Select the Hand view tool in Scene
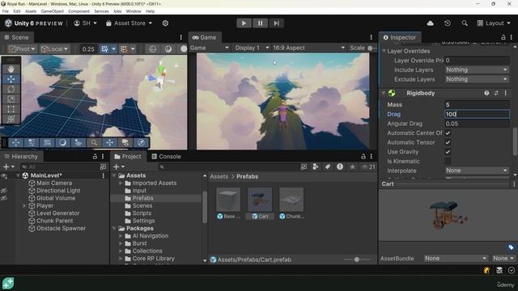Viewport: 518px width, 291px height. click(11, 69)
